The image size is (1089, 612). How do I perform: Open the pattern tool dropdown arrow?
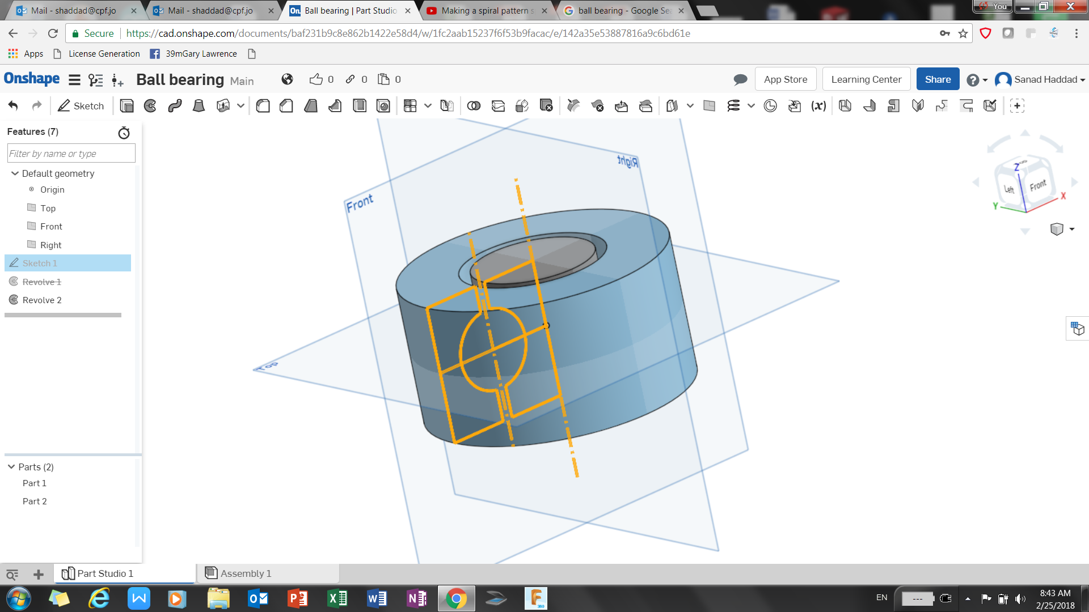click(x=428, y=106)
